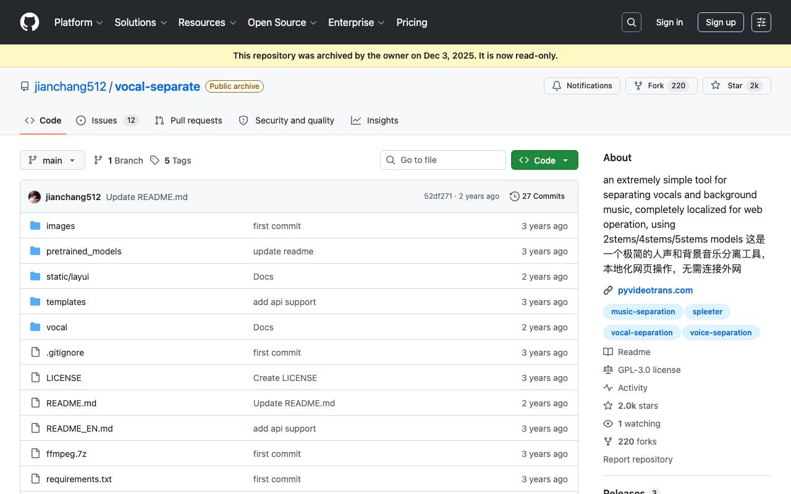
Task: Open the main branch selector dropdown
Action: (x=53, y=160)
